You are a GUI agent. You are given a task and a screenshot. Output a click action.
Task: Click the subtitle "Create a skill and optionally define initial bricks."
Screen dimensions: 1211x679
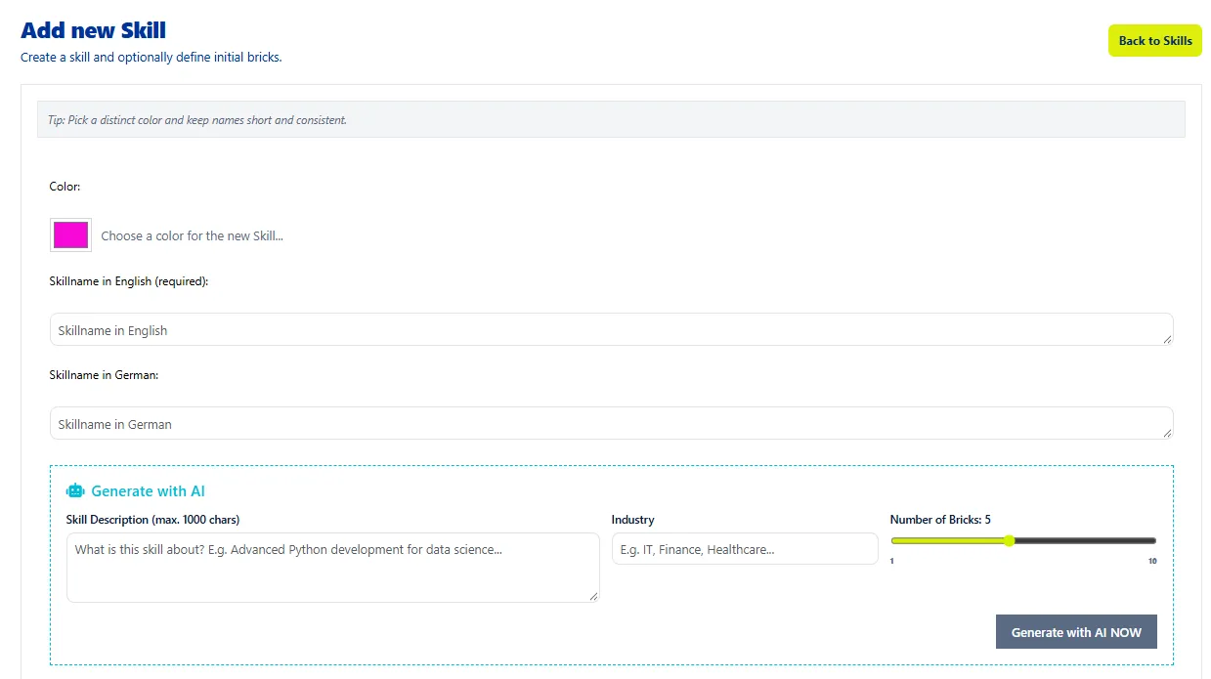tap(151, 58)
